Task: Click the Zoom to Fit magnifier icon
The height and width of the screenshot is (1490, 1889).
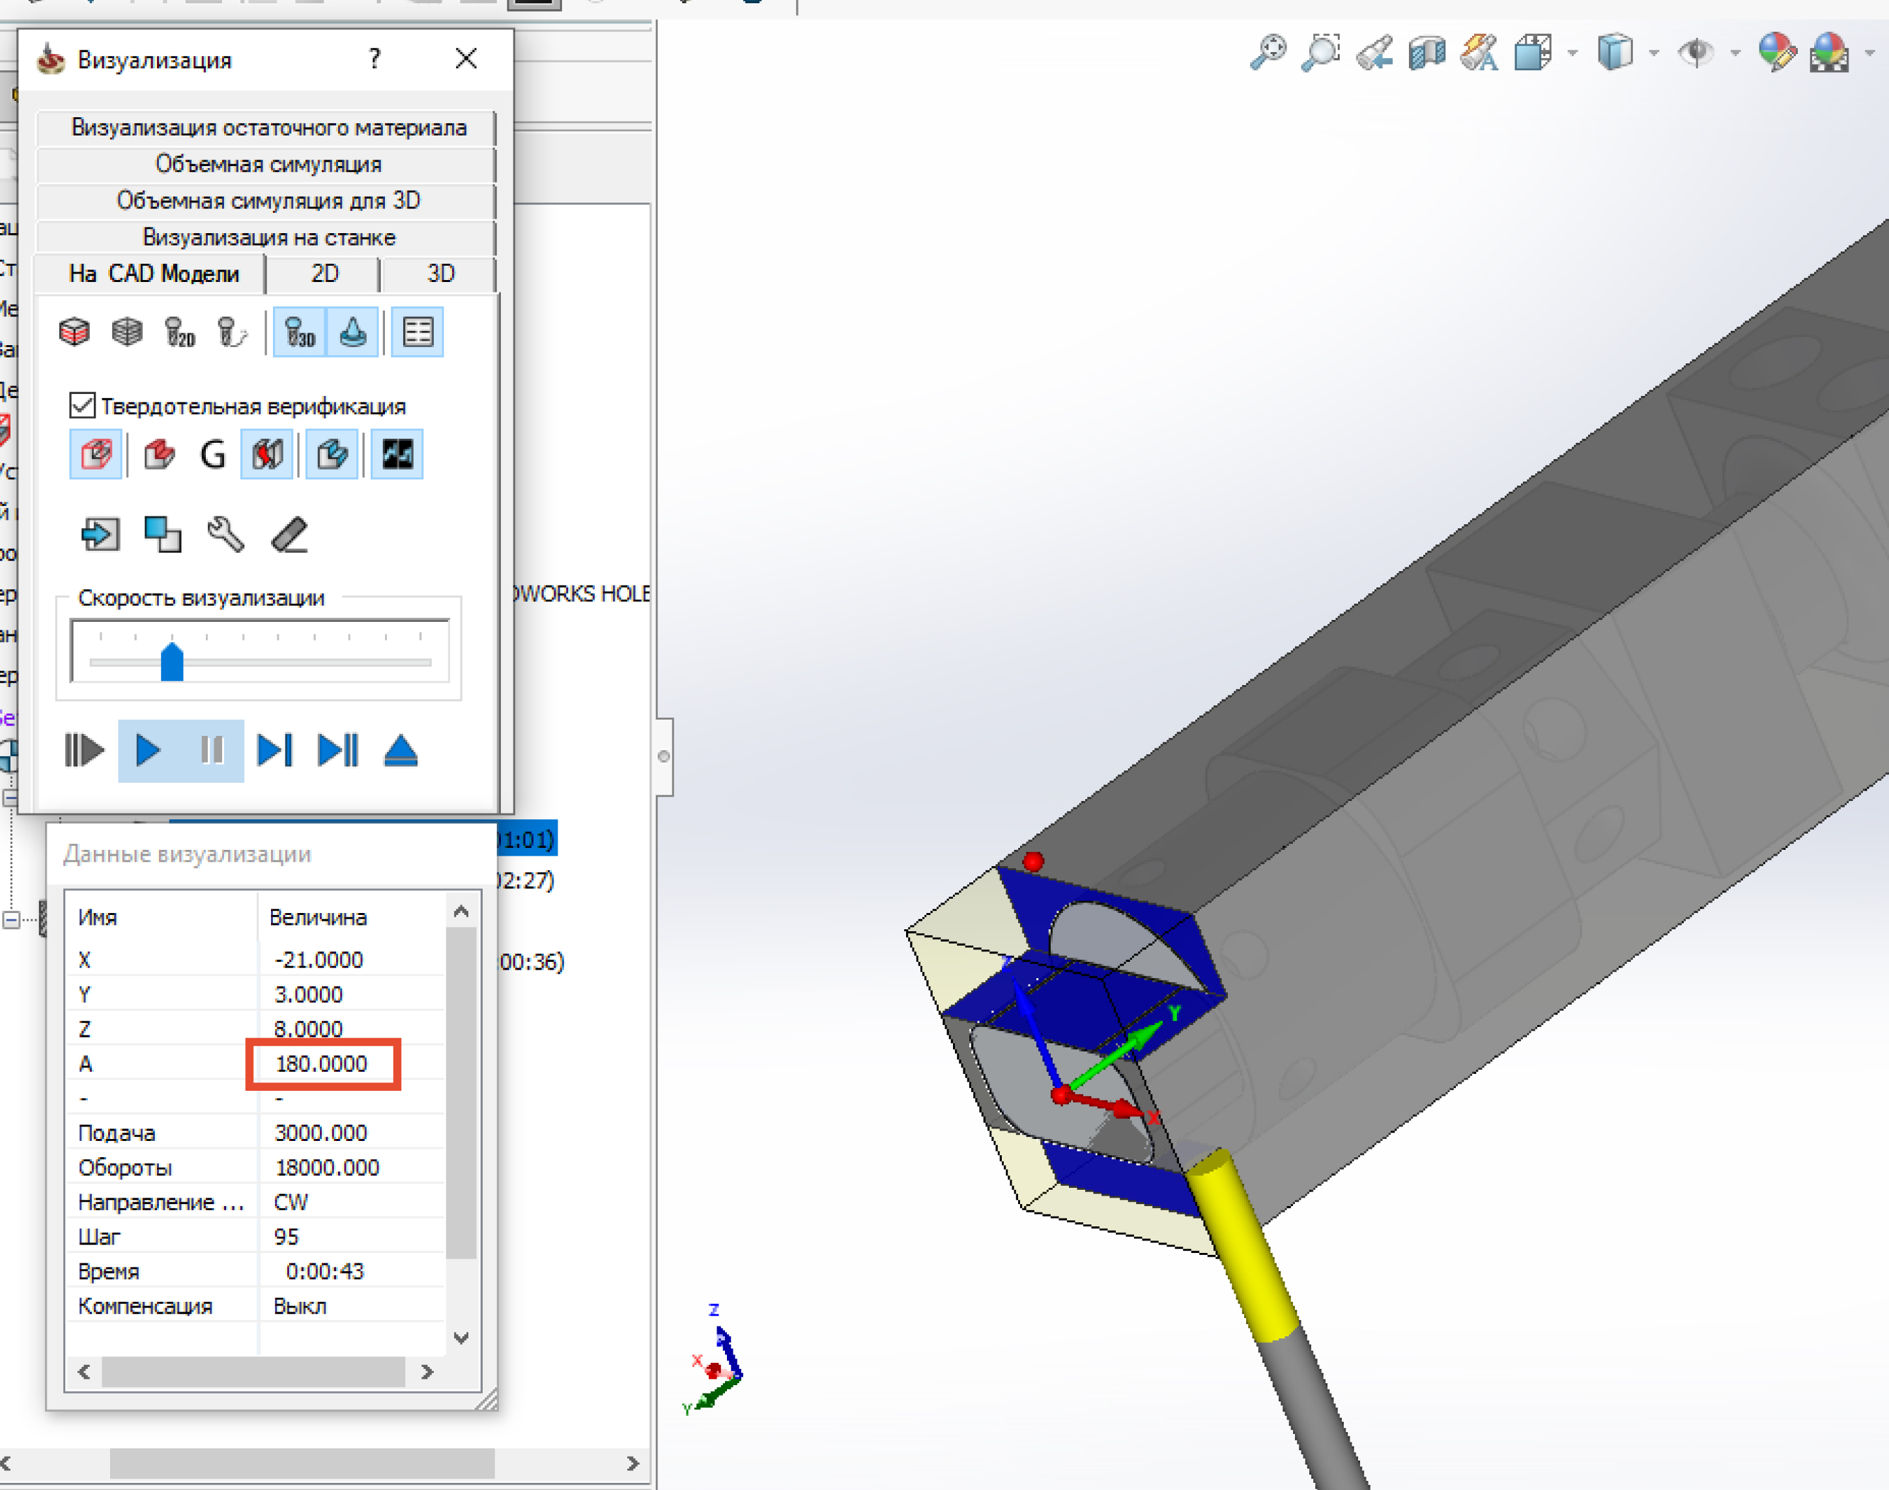Action: [x=1268, y=52]
